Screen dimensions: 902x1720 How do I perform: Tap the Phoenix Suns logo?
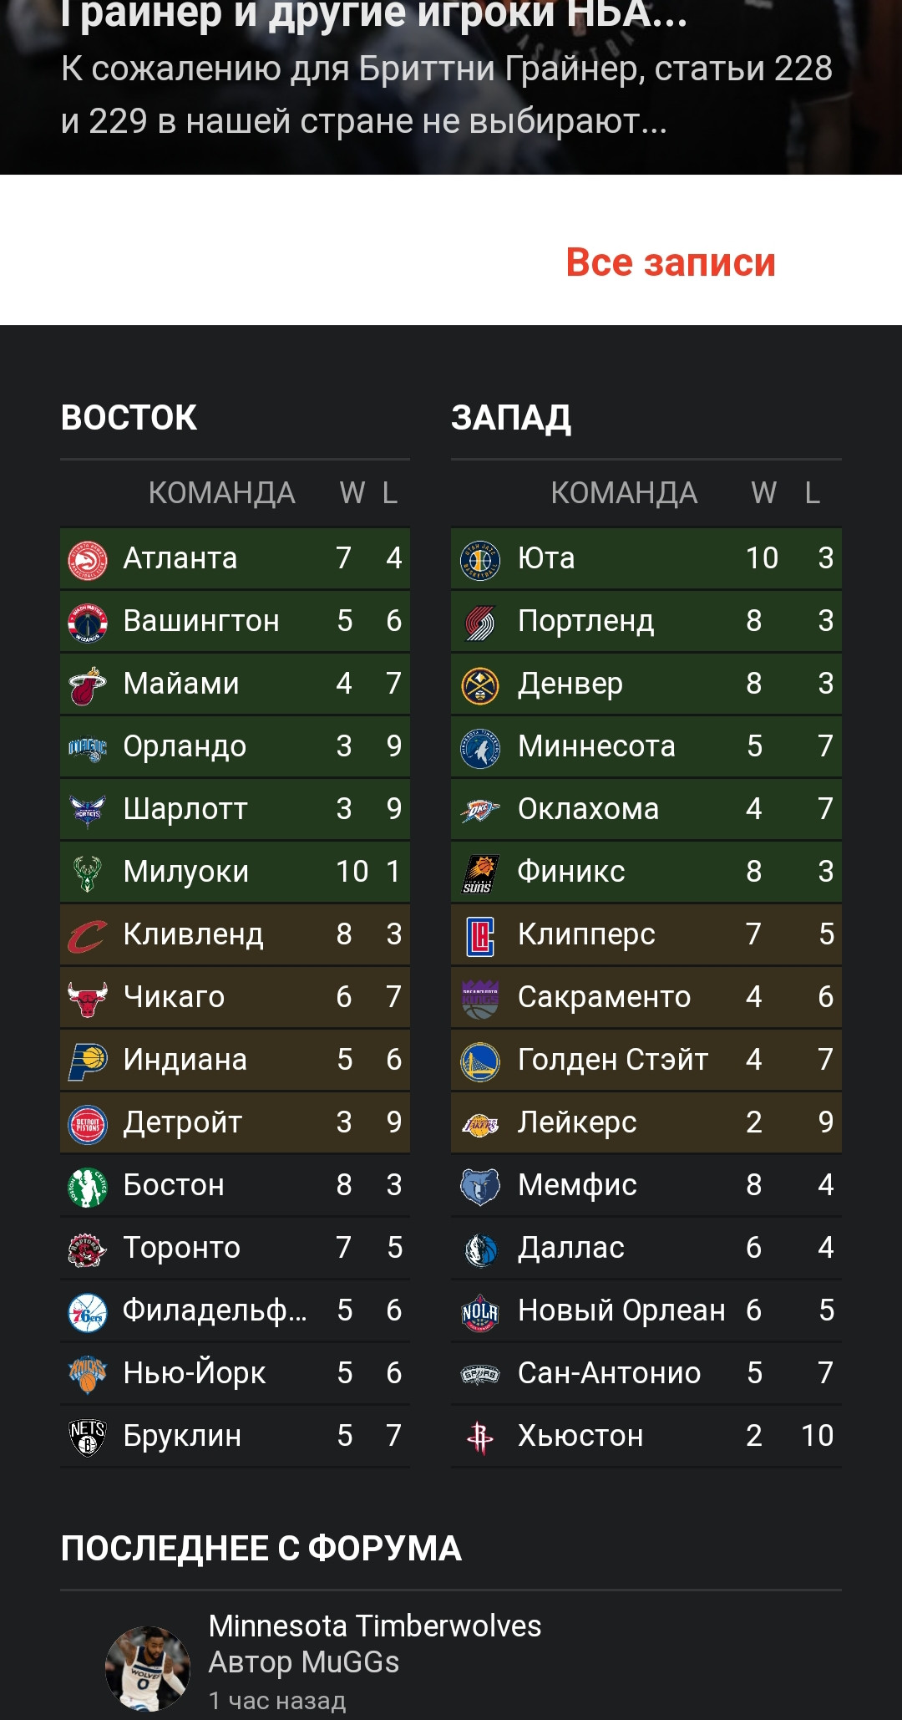(x=480, y=873)
